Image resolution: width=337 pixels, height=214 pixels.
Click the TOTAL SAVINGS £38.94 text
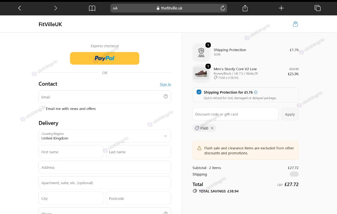[x=219, y=191]
